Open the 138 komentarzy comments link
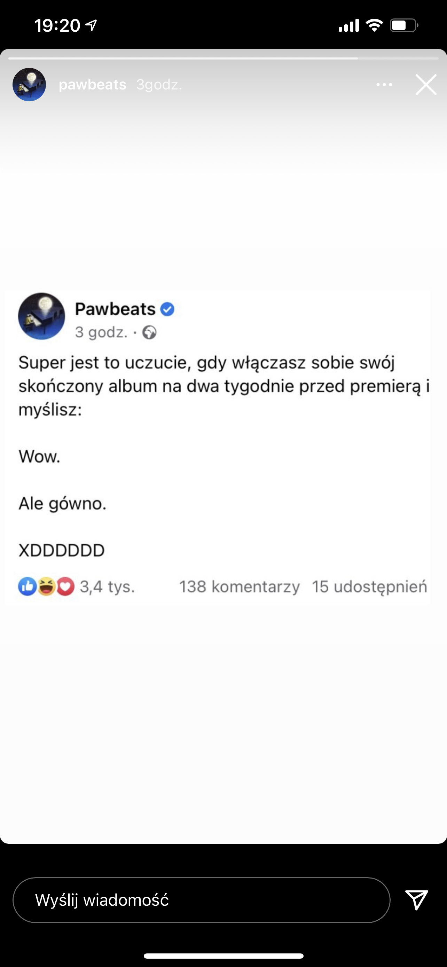This screenshot has height=967, width=447. 240,587
